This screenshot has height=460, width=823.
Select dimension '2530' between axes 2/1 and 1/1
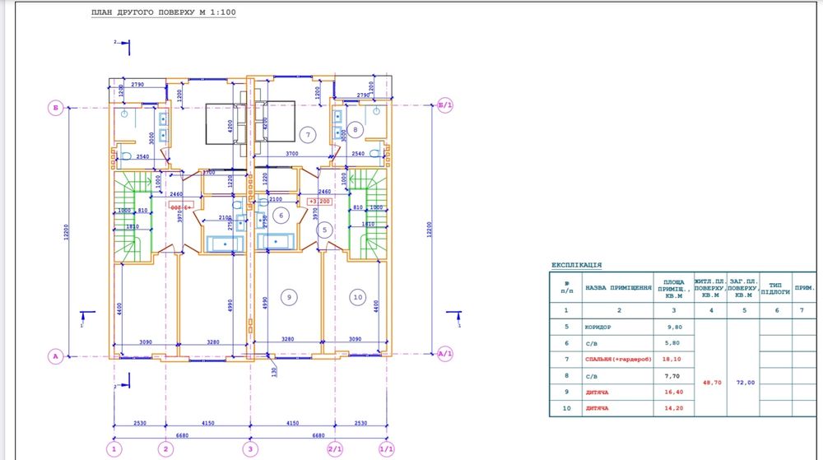coord(360,423)
